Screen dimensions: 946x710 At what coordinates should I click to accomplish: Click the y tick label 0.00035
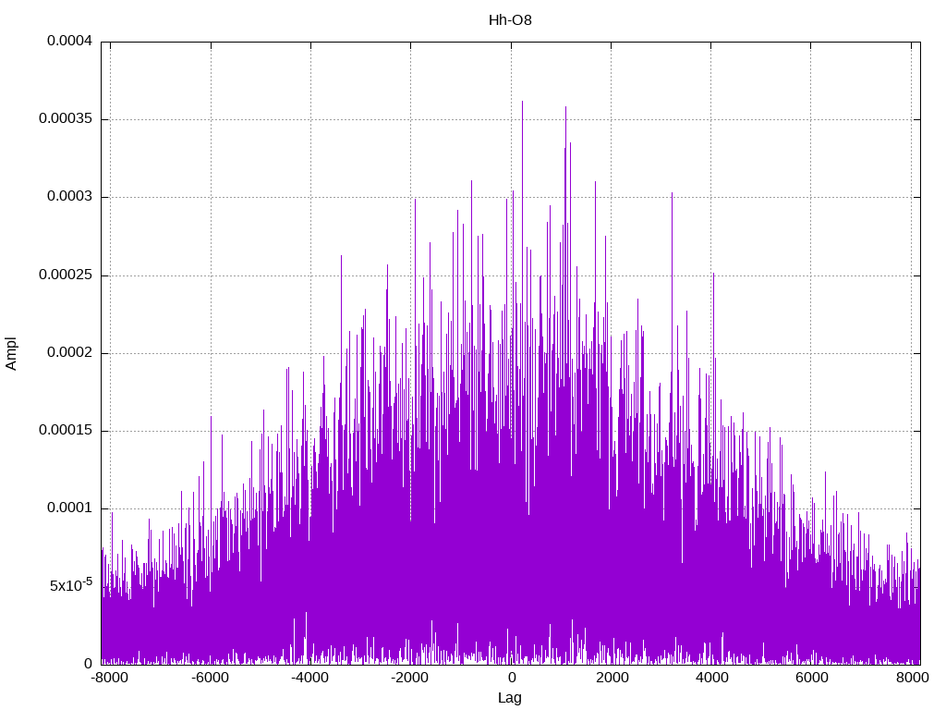pos(66,118)
